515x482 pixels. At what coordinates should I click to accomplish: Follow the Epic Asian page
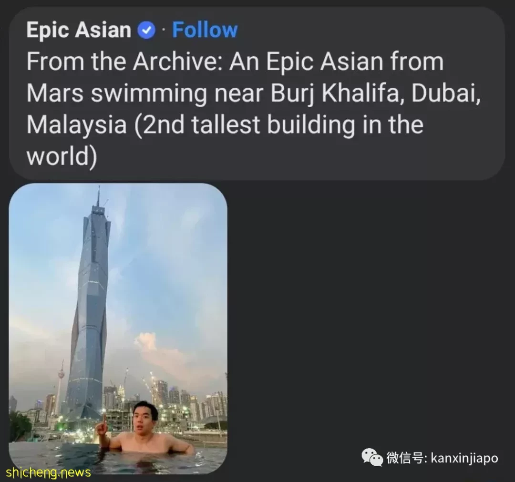tap(205, 30)
